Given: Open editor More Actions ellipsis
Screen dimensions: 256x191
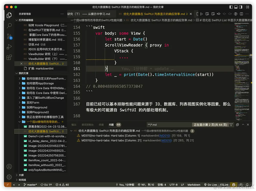Looking at the screenshot, I should tap(247, 14).
